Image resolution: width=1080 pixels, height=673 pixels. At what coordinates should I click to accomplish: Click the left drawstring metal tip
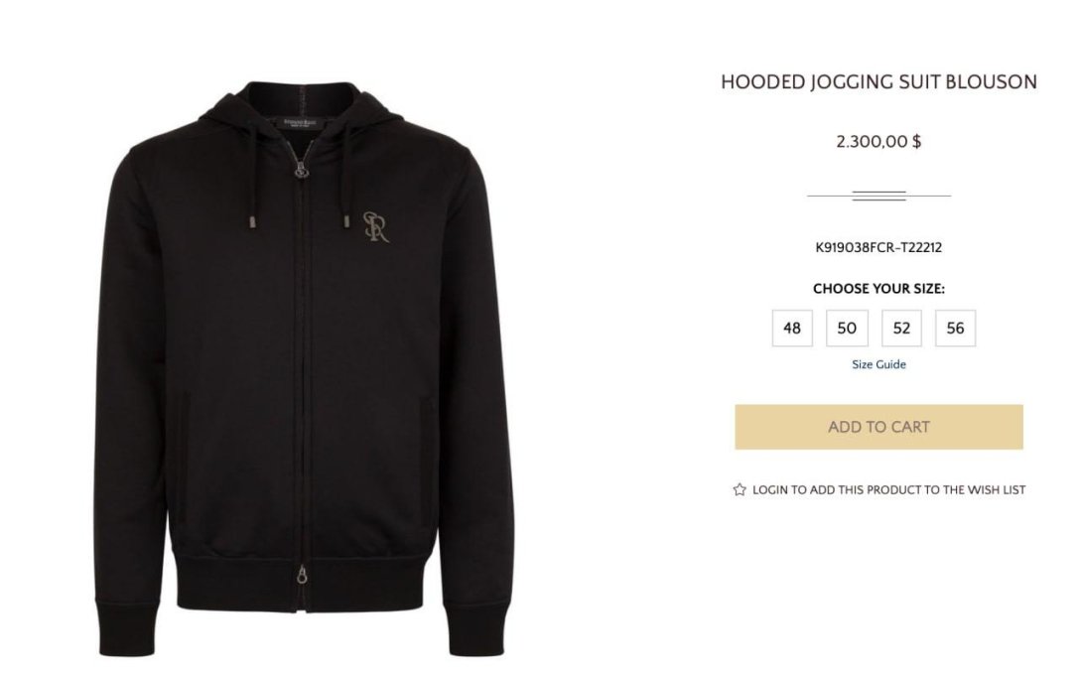pos(251,221)
